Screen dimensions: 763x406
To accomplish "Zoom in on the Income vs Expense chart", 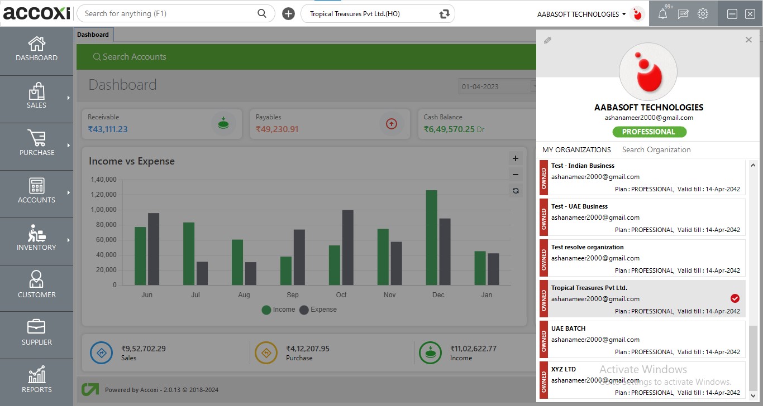I will (515, 158).
